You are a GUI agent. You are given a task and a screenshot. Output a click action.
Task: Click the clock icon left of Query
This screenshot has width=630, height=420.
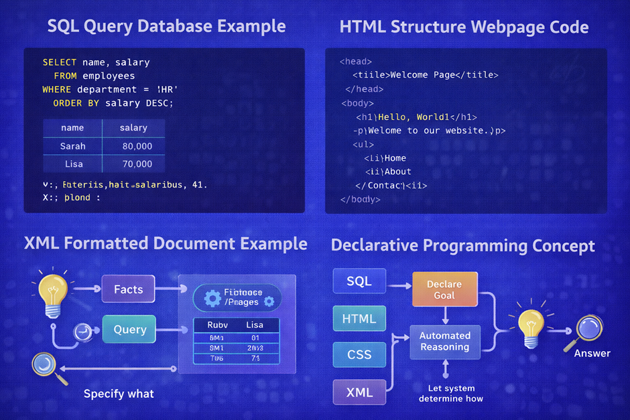tap(82, 330)
